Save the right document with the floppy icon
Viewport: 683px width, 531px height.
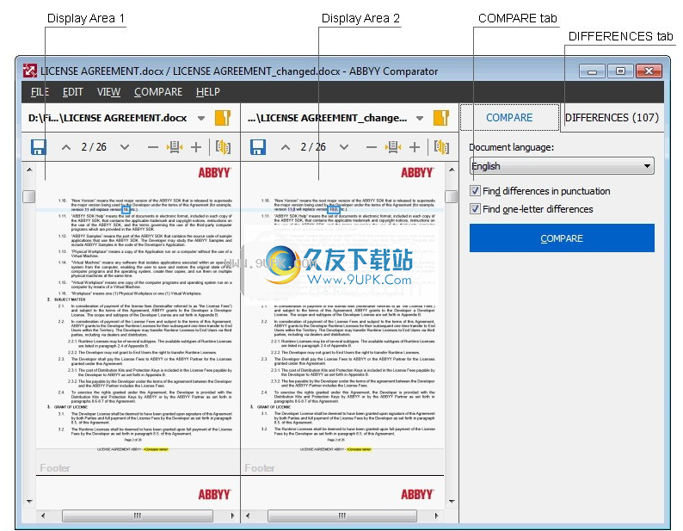[x=258, y=147]
